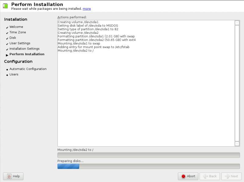Click 'Mounting /dev/sda1 to swap' log line

click(79, 44)
